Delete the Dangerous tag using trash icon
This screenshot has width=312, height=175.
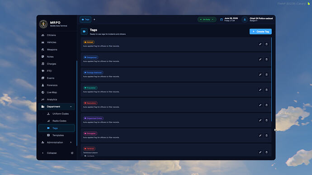[266, 60]
